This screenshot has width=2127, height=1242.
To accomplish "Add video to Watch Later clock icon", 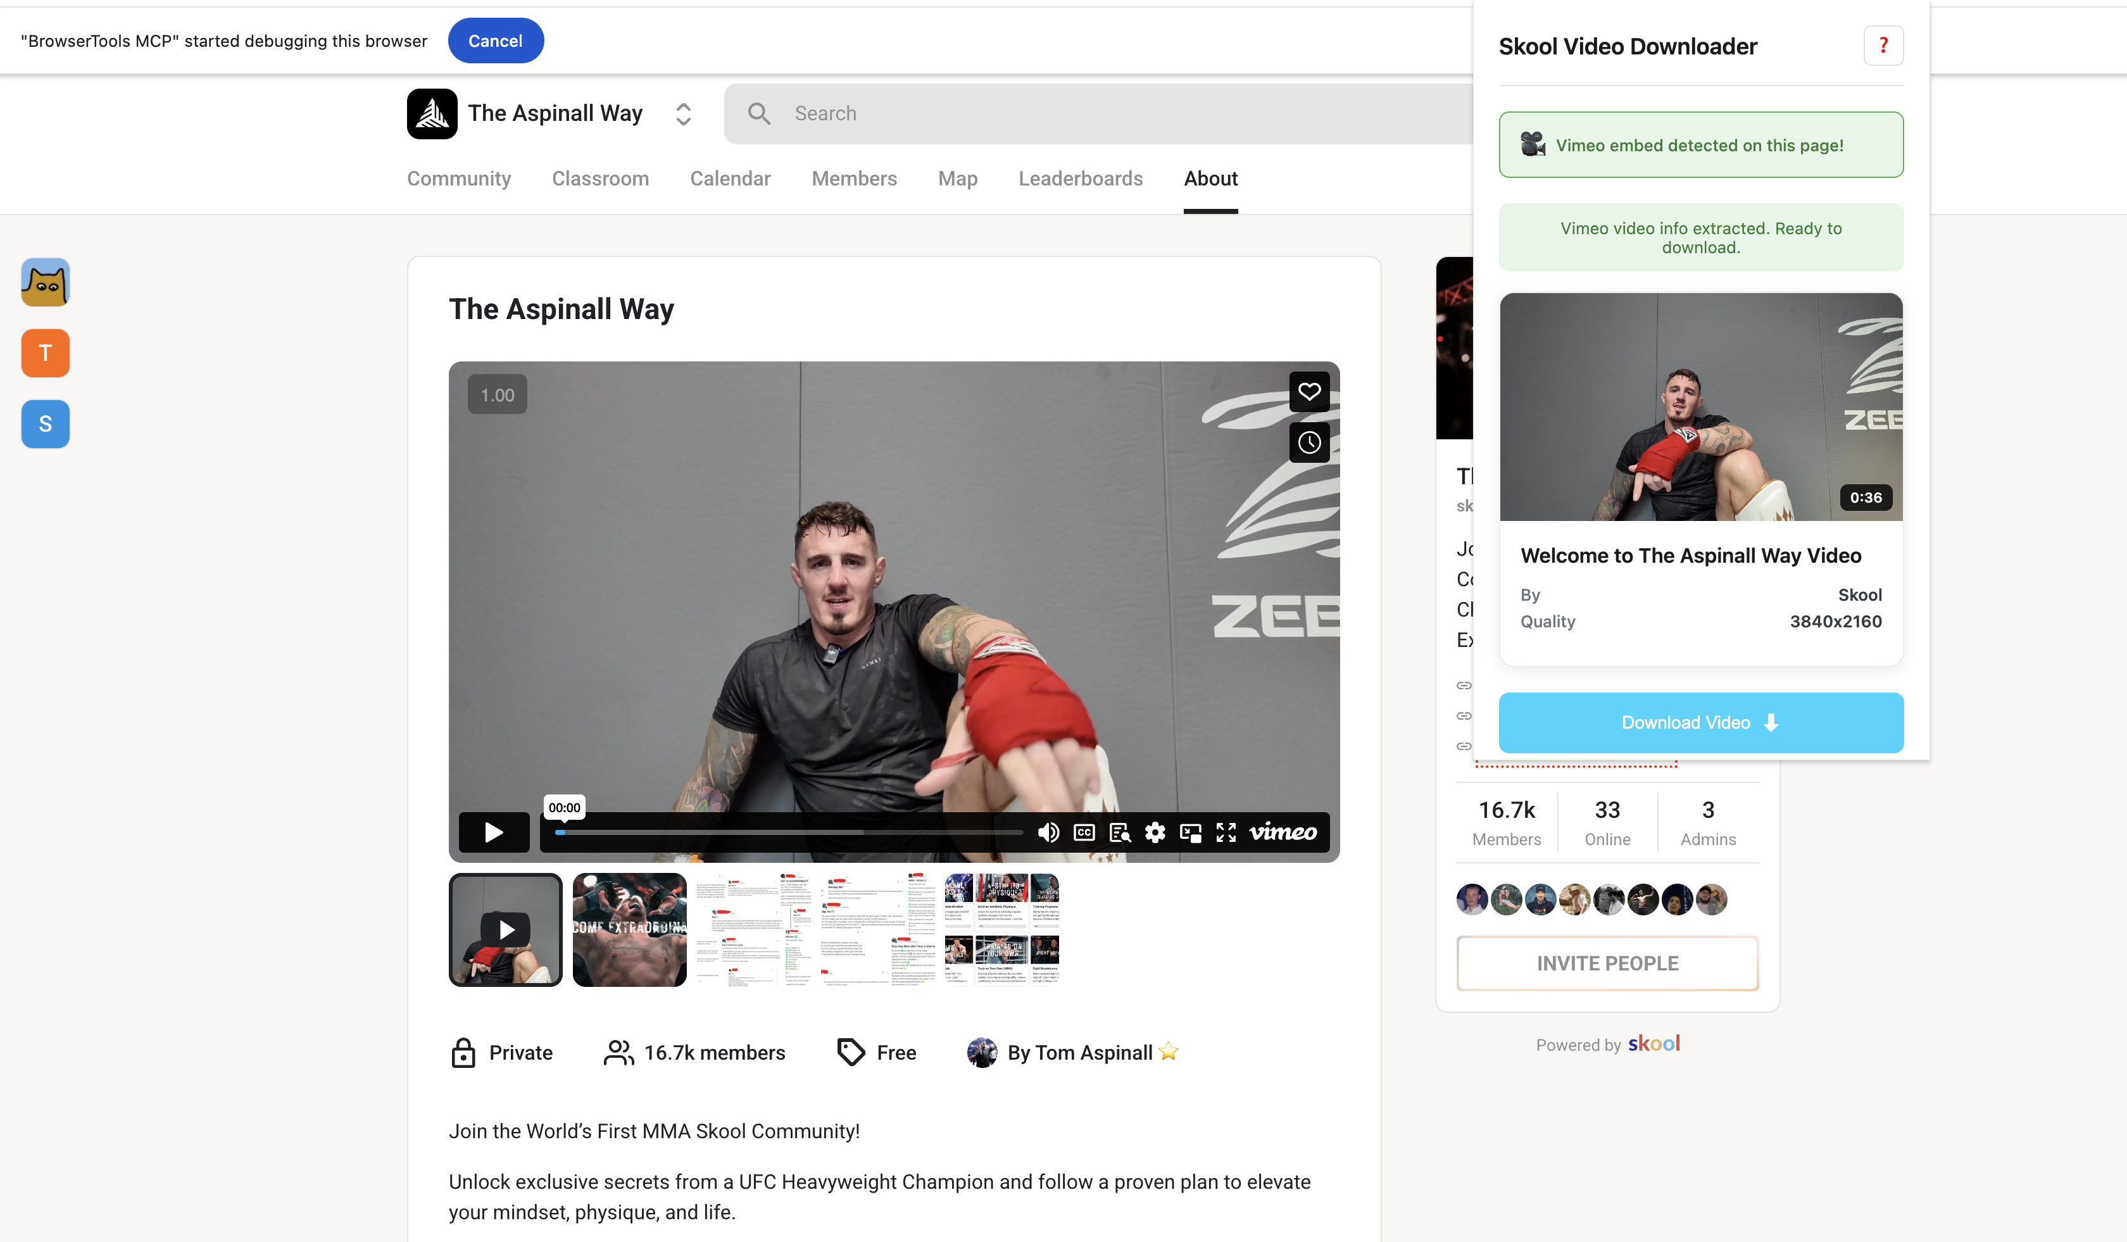I will pos(1309,442).
